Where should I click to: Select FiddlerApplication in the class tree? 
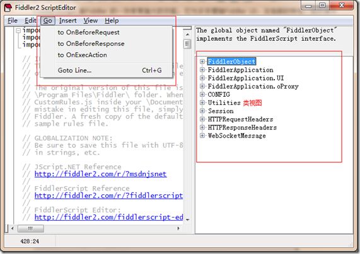[240, 70]
